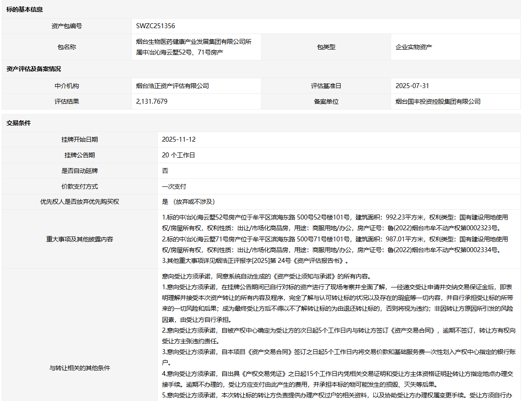The image size is (523, 401).
Task: Click the 重大事项及其他披露内容 label
Action: pyautogui.click(x=80, y=239)
